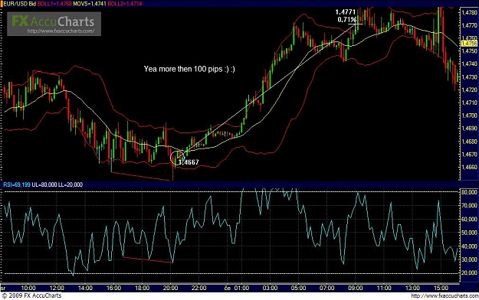Viewport: 479px width, 300px height.
Task: Click the 1,4690 price axis label
Action: [469, 128]
